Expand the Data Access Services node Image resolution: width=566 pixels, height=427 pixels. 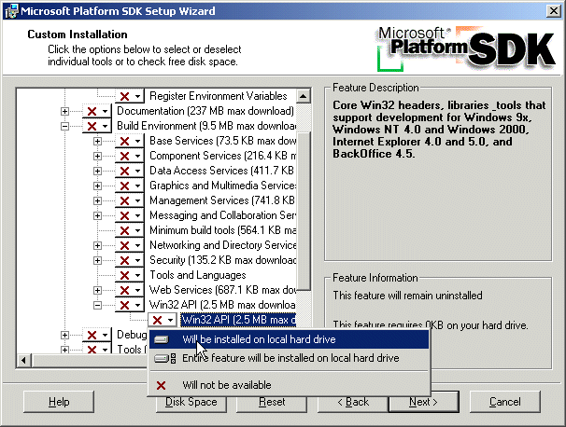click(97, 172)
